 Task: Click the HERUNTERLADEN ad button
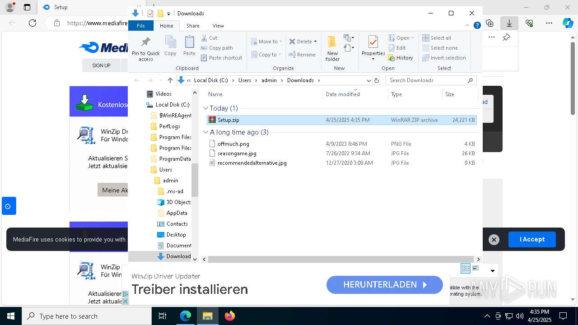click(385, 285)
